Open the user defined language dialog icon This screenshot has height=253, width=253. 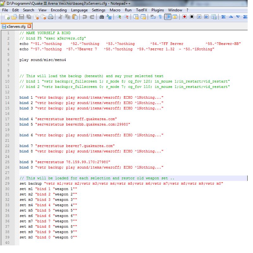point(175,17)
